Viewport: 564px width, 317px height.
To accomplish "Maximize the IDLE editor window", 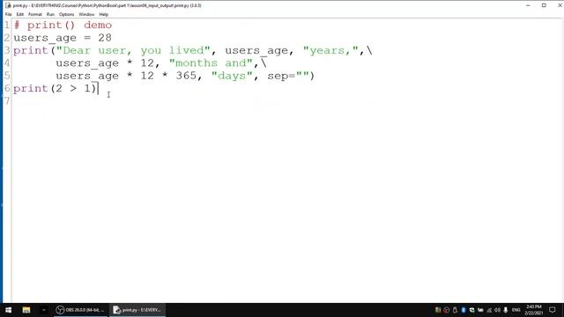I will pos(544,5).
